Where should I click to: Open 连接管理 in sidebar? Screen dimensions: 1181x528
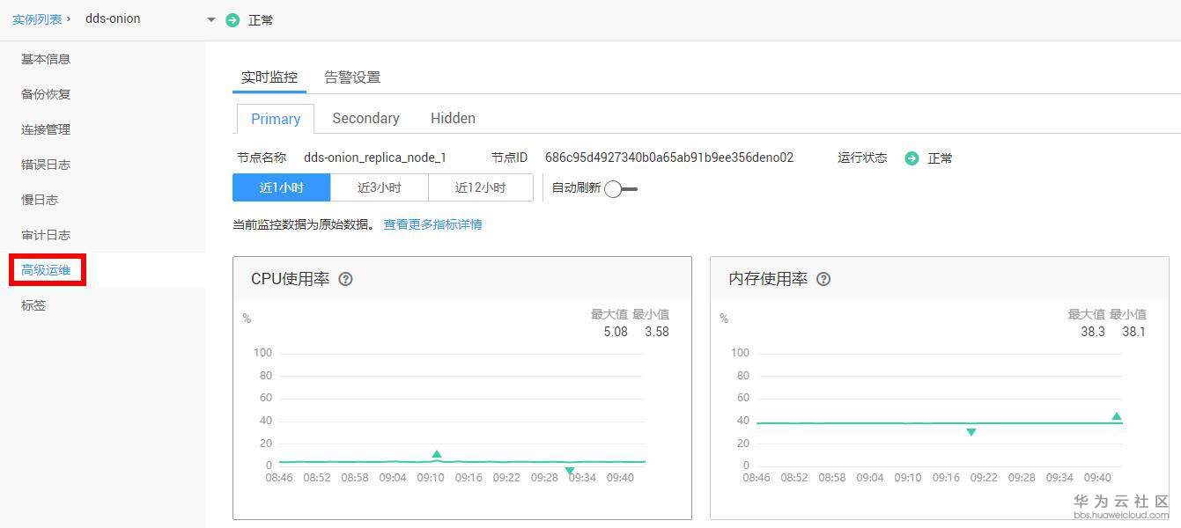tap(46, 129)
